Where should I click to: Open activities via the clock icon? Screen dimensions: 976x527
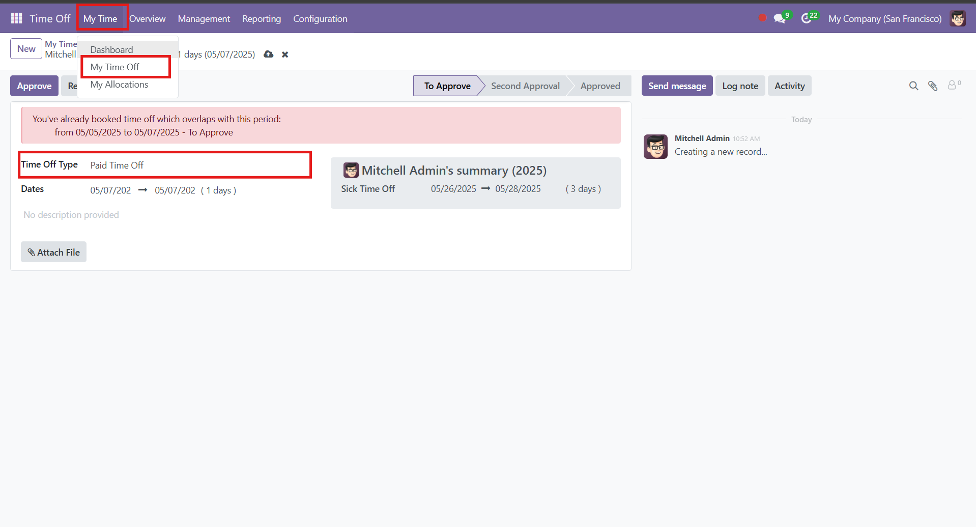point(807,18)
